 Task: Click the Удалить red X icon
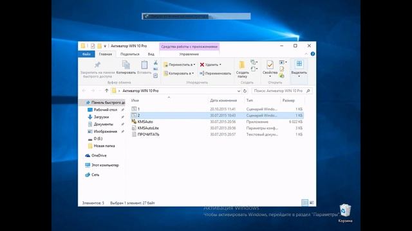pyautogui.click(x=201, y=65)
